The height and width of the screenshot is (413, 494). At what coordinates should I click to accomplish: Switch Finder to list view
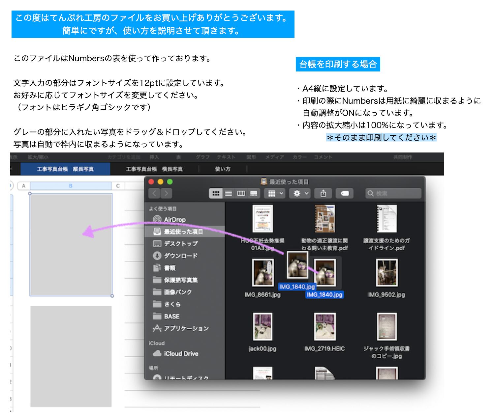pyautogui.click(x=229, y=193)
